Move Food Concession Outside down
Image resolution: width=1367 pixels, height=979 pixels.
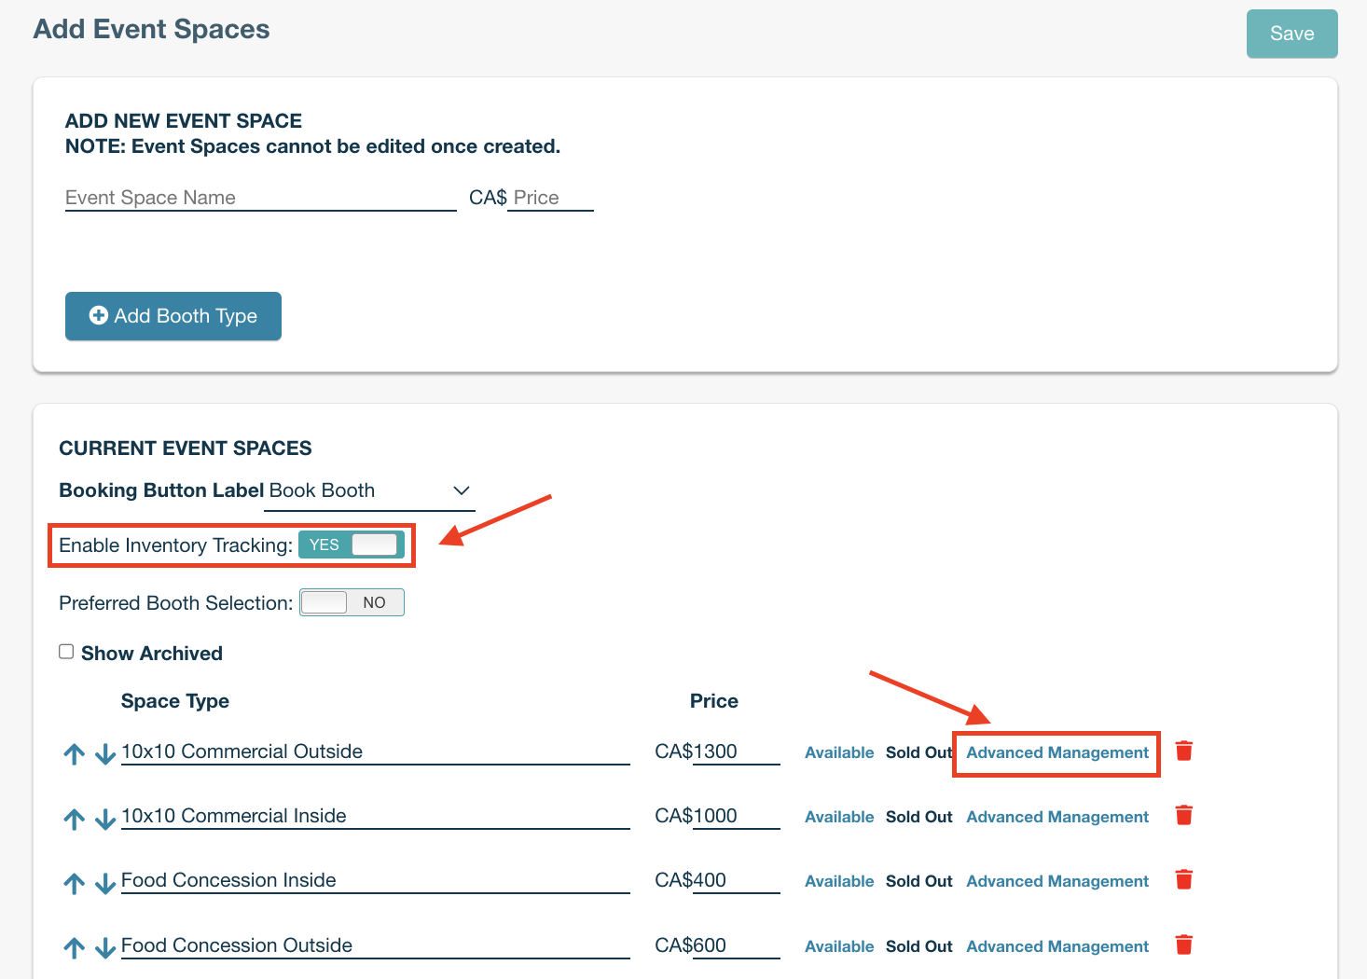click(x=105, y=948)
